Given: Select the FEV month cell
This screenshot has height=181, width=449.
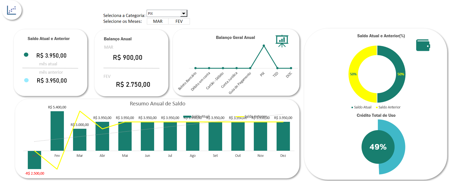Looking at the screenshot, I should 179,21.
